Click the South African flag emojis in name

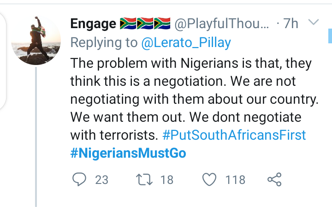(145, 23)
